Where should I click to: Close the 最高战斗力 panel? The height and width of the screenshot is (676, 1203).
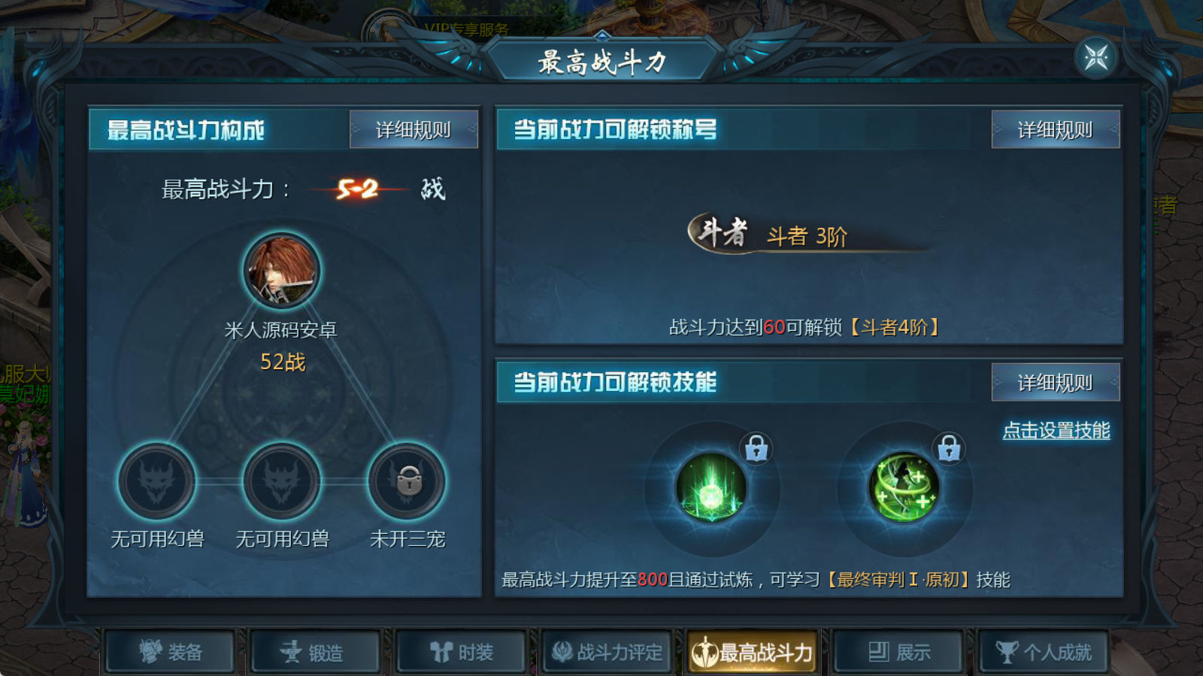click(1095, 57)
